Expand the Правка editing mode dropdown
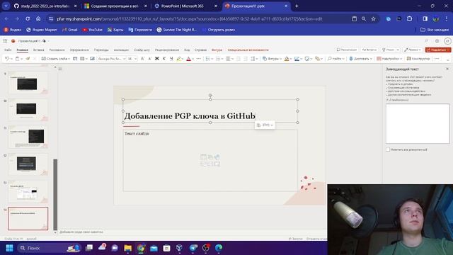The width and height of the screenshot is (453, 255). 413,50
